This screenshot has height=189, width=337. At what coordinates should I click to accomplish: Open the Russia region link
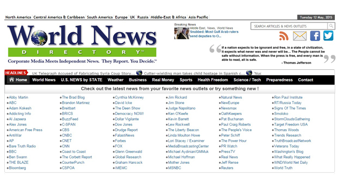[x=143, y=17]
